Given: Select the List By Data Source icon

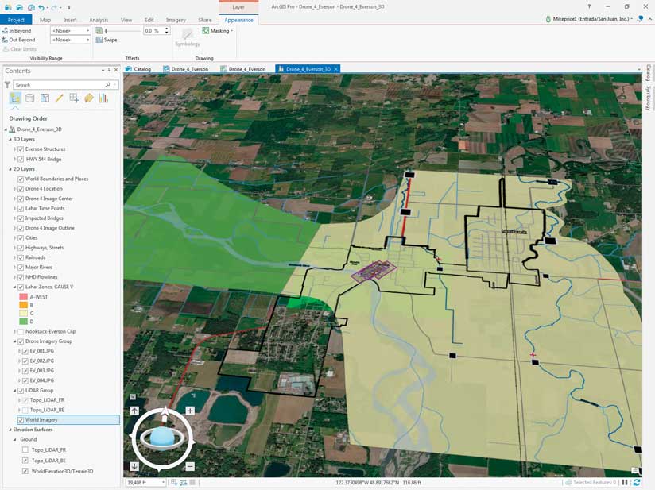Looking at the screenshot, I should coord(30,98).
